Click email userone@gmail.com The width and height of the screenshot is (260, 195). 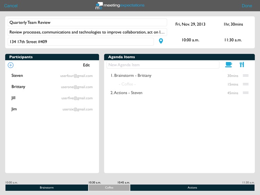tap(77, 87)
